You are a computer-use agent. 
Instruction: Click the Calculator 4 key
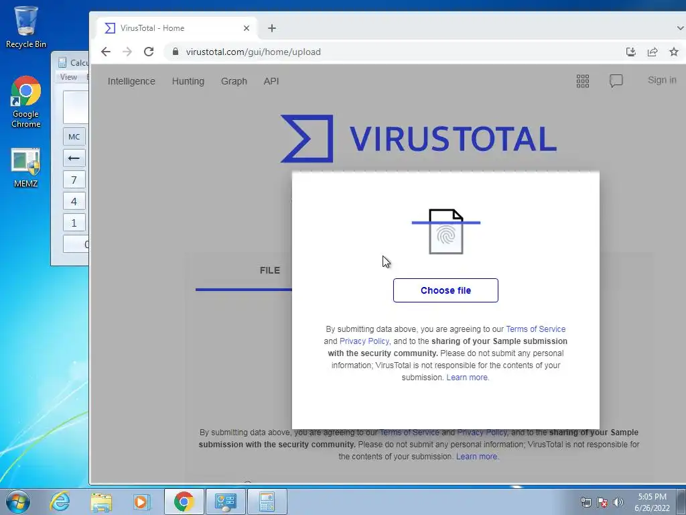tap(74, 201)
